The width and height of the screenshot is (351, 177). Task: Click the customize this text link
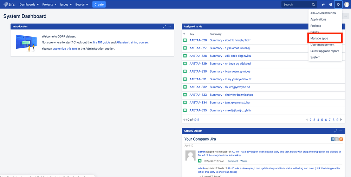[x=65, y=48]
